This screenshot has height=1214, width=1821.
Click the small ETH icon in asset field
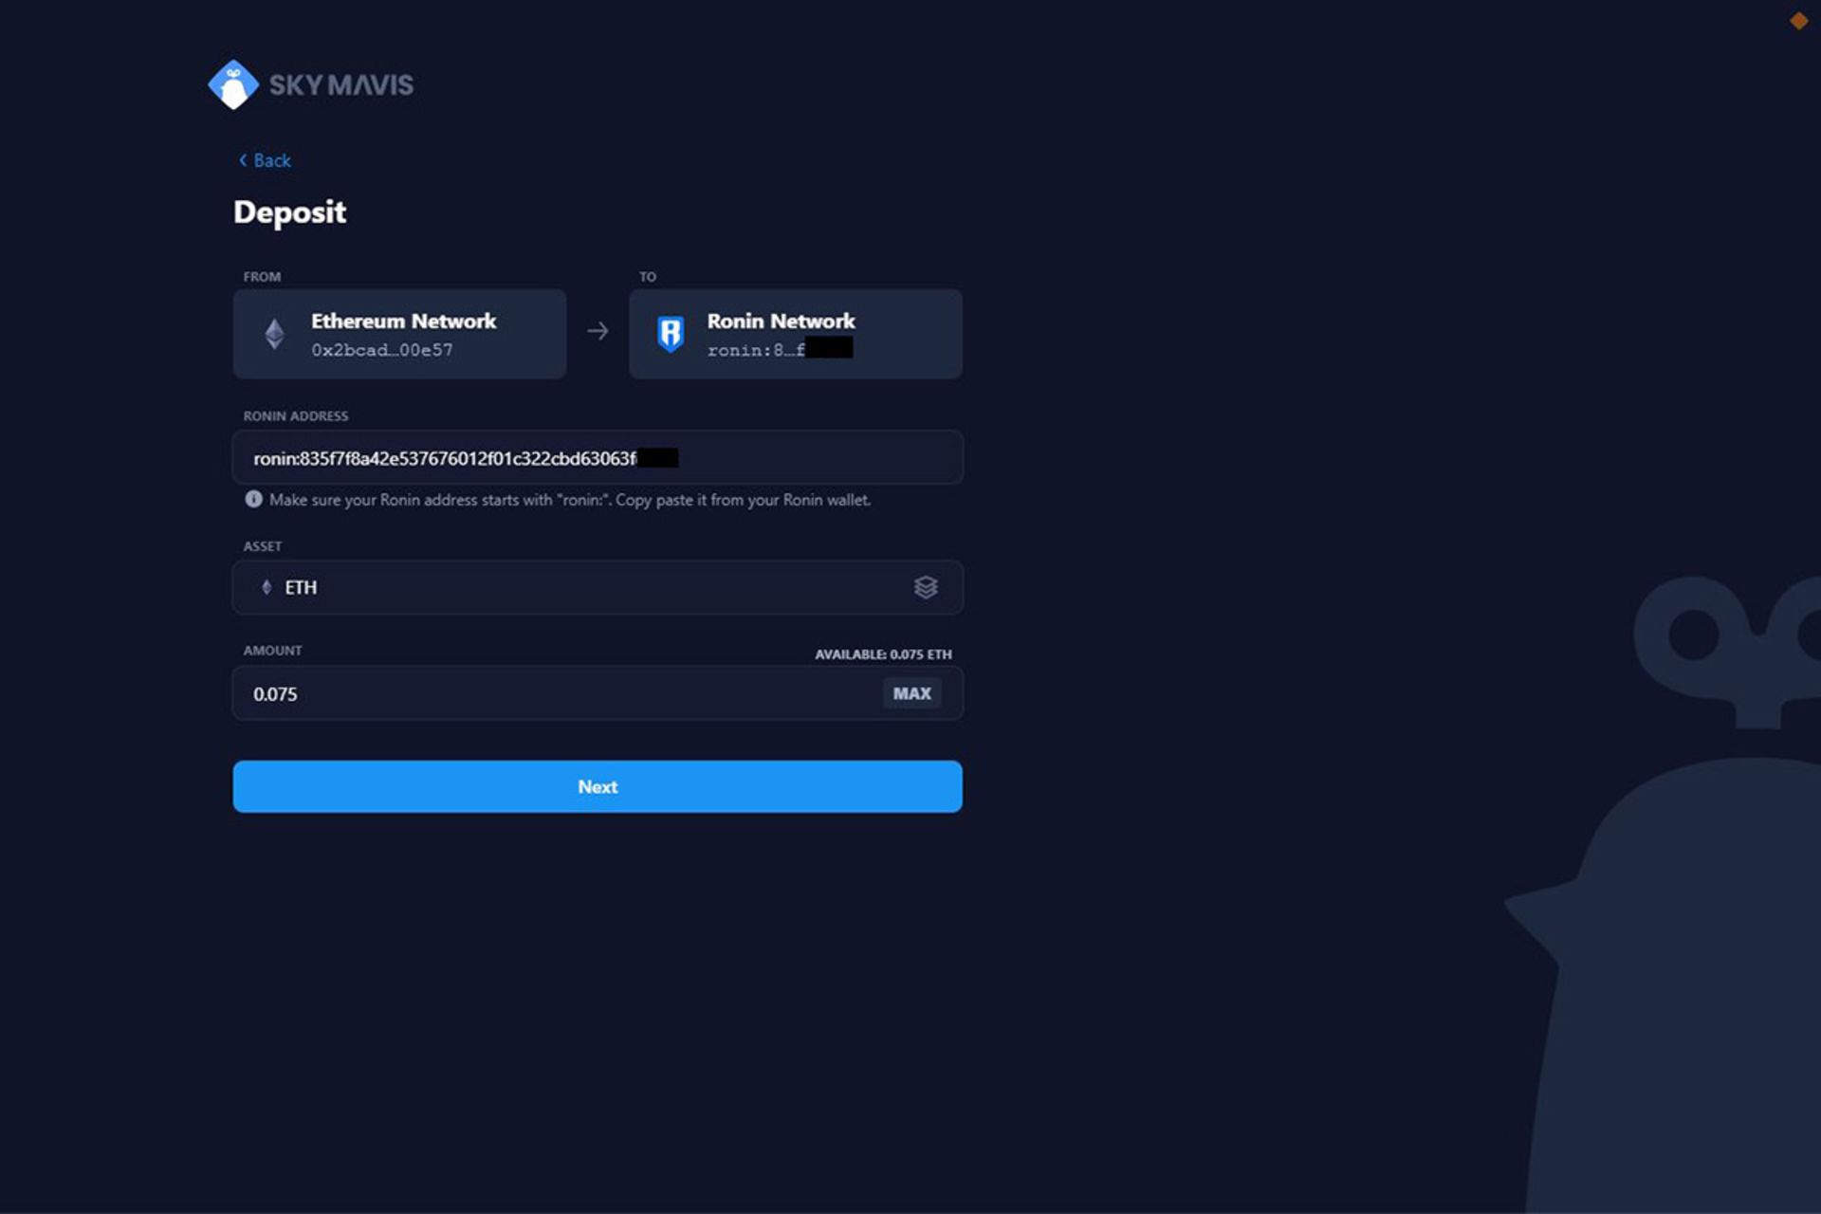[x=267, y=587]
